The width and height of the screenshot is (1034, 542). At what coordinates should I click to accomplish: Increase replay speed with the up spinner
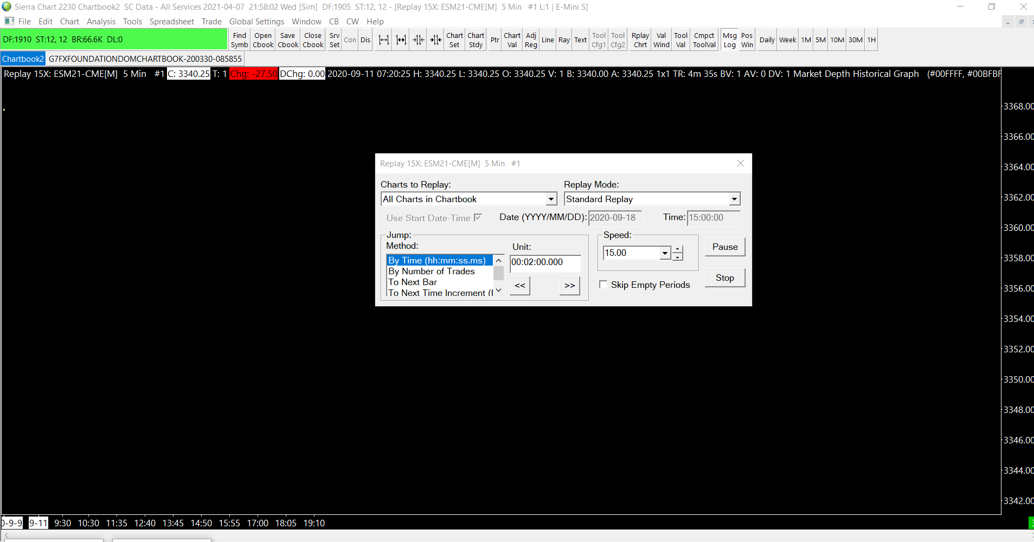678,249
